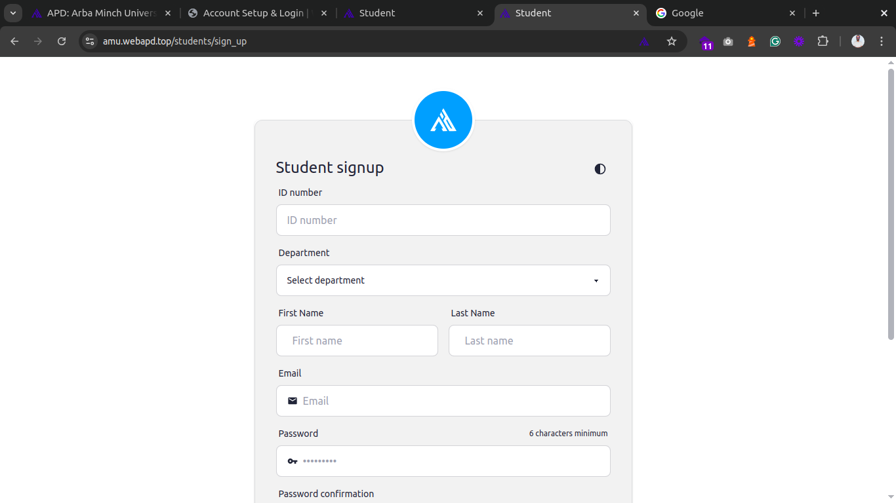Click the Password confirmation label
Viewport: 896px width, 503px height.
pyautogui.click(x=326, y=494)
